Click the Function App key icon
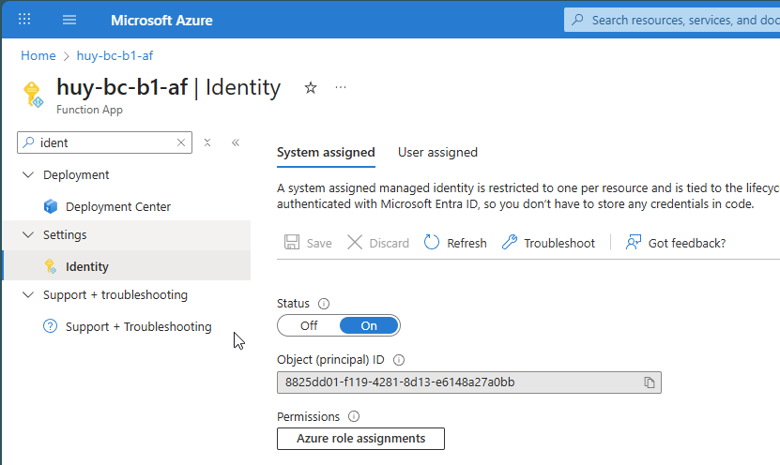This screenshot has width=780, height=465. [x=34, y=95]
